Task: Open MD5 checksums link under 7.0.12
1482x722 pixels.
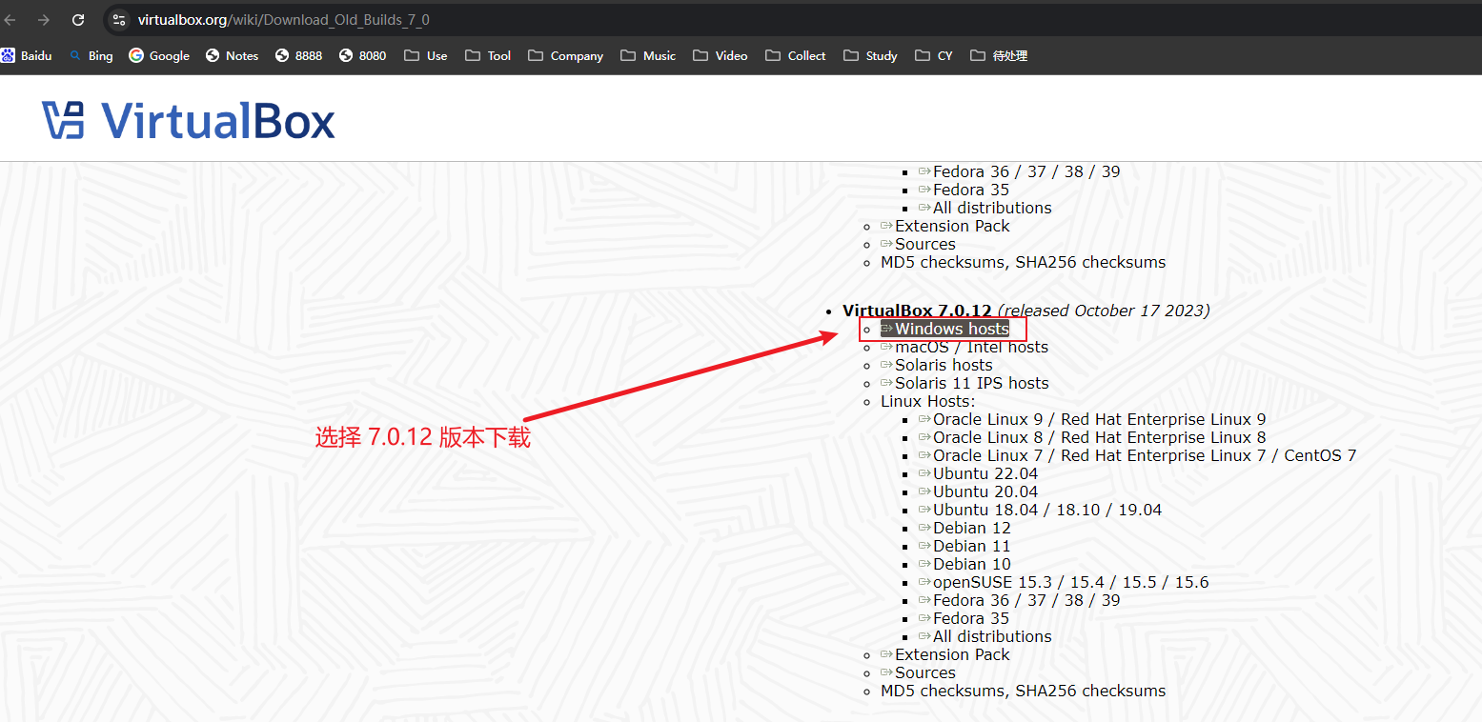Action: (x=944, y=691)
